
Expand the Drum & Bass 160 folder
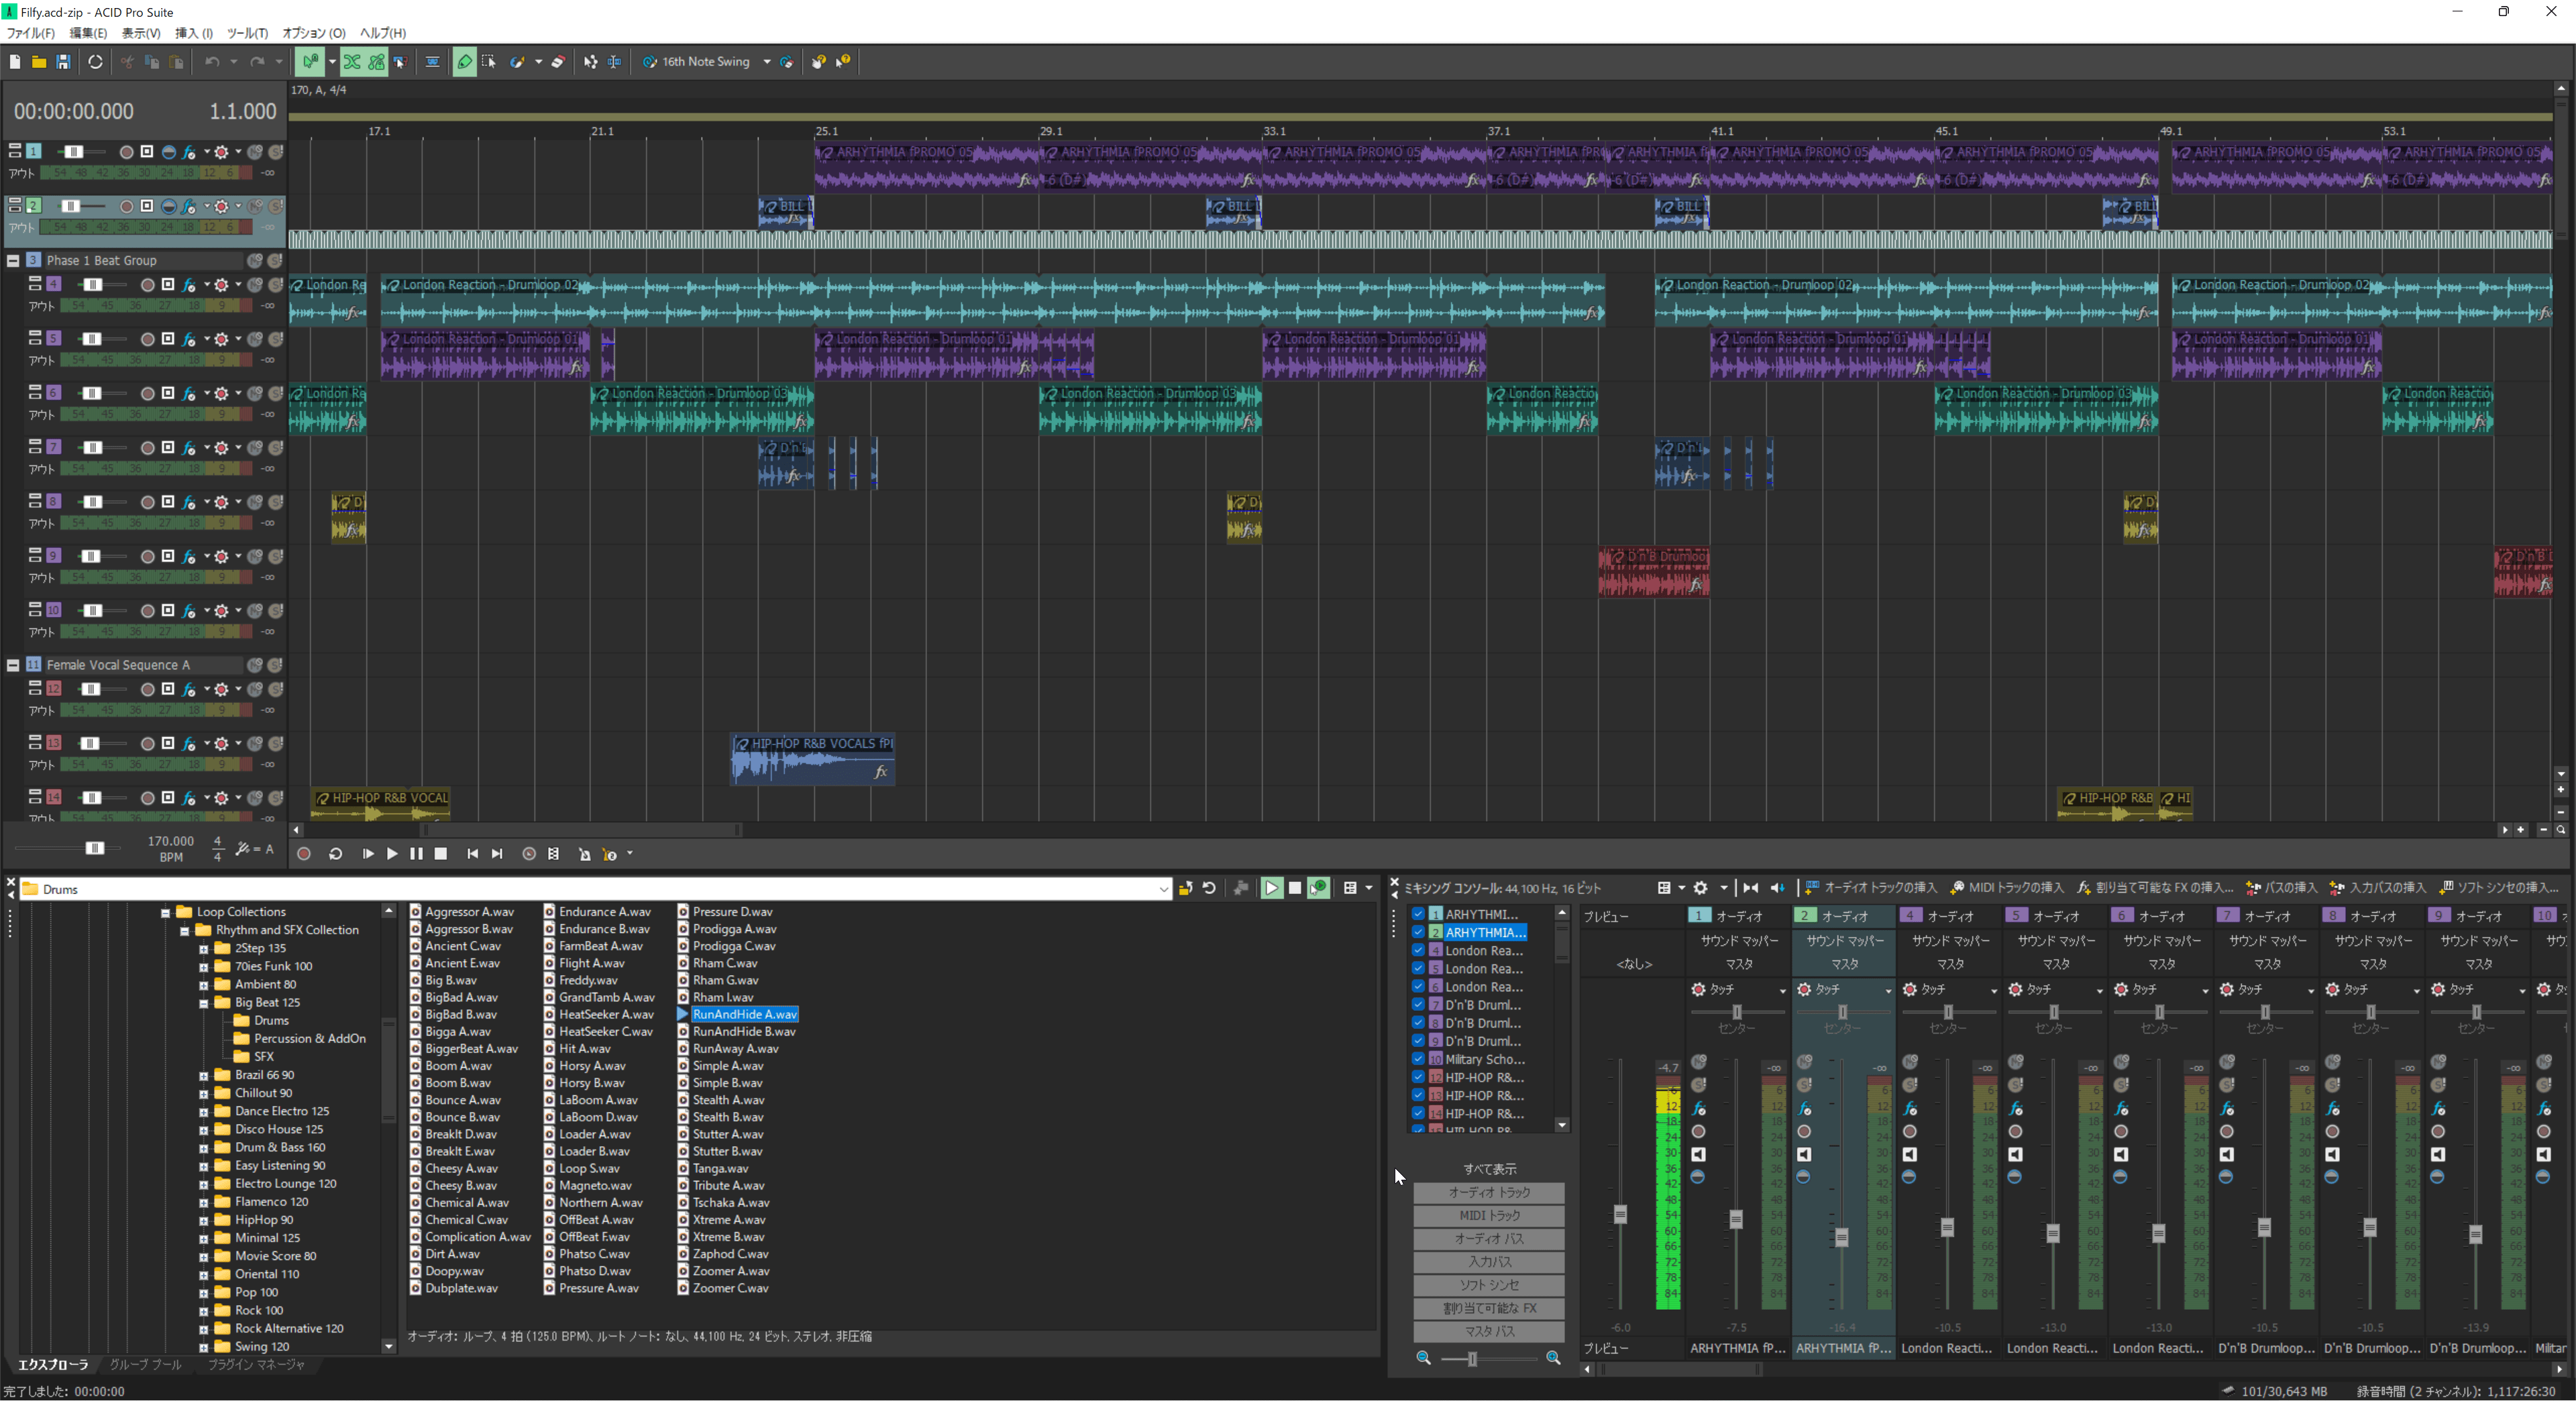(204, 1148)
